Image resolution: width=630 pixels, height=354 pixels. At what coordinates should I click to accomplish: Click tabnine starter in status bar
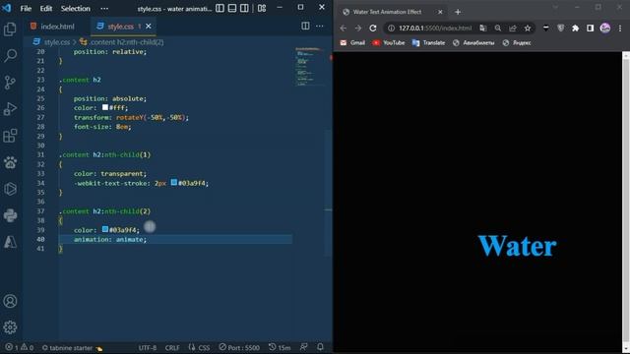(x=72, y=348)
